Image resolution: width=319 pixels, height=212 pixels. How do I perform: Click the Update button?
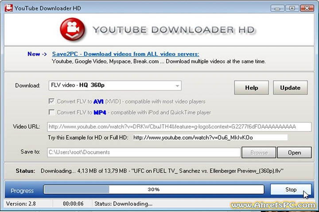[290, 87]
